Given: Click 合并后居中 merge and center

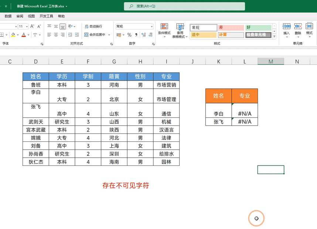Looking at the screenshot, I should pos(95,35).
